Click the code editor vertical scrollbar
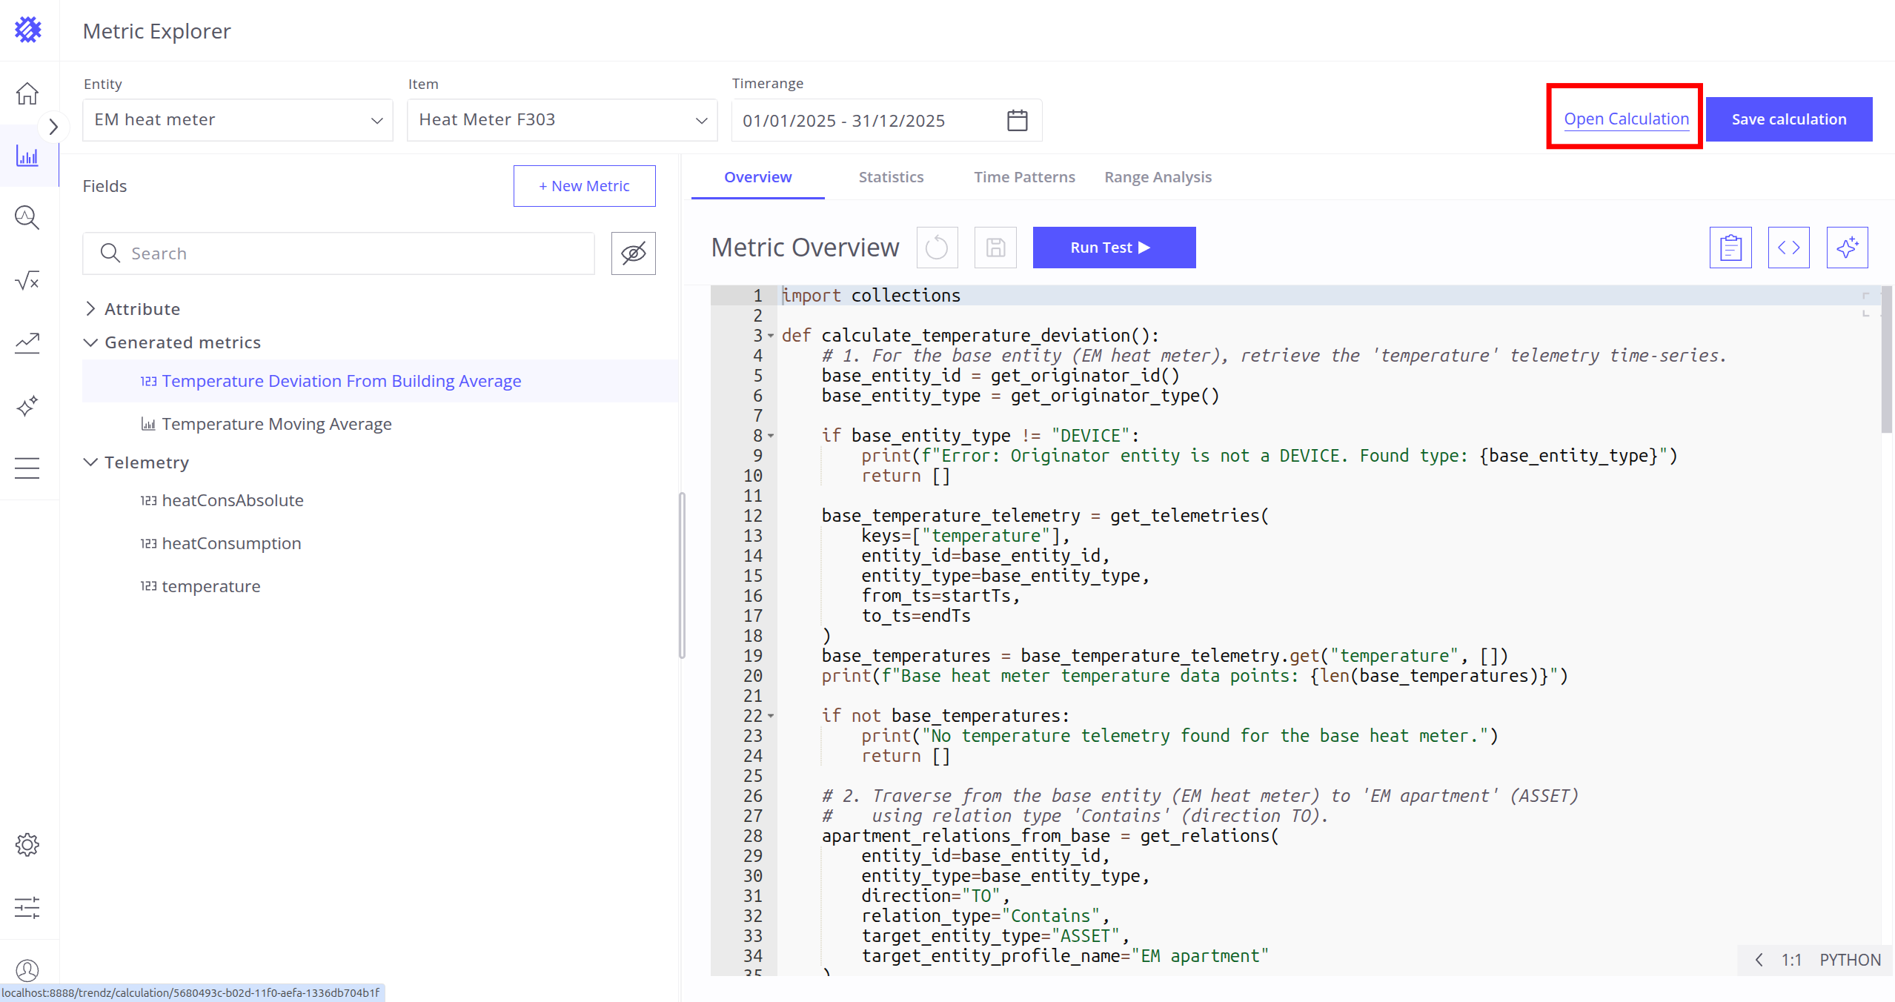The width and height of the screenshot is (1895, 1002). pyautogui.click(x=1886, y=359)
